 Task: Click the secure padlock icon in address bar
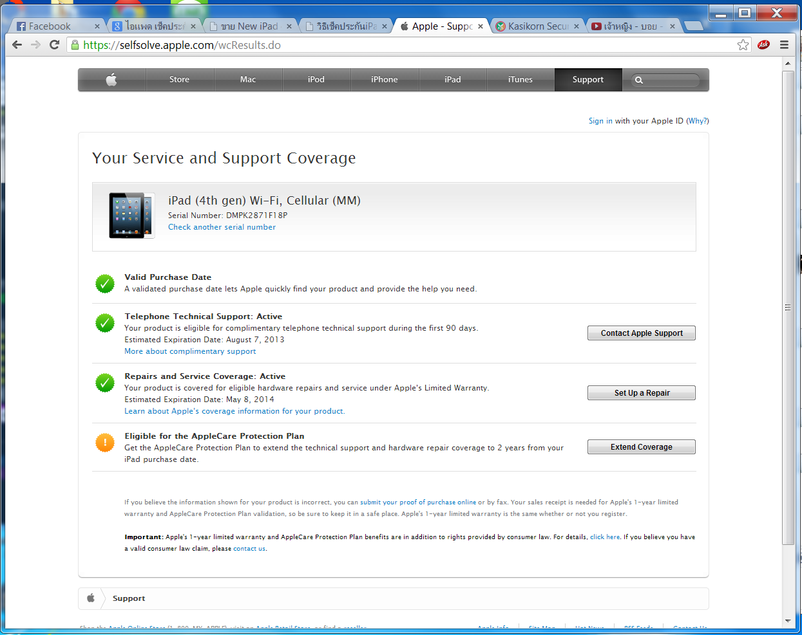[75, 45]
